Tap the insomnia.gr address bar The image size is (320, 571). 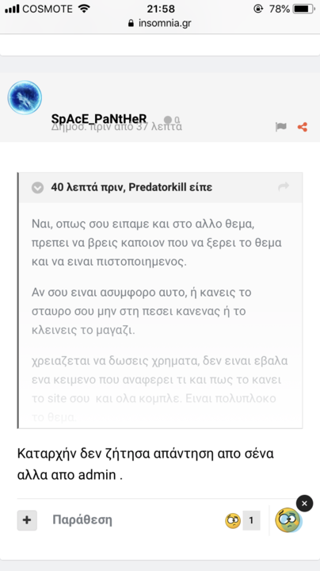point(160,23)
